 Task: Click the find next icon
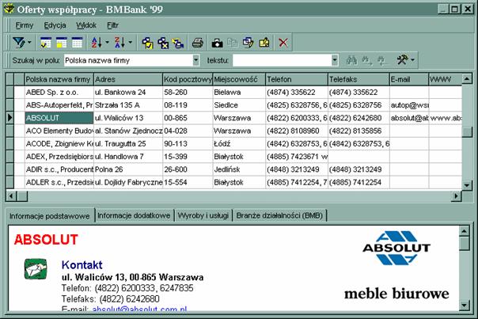click(366, 60)
